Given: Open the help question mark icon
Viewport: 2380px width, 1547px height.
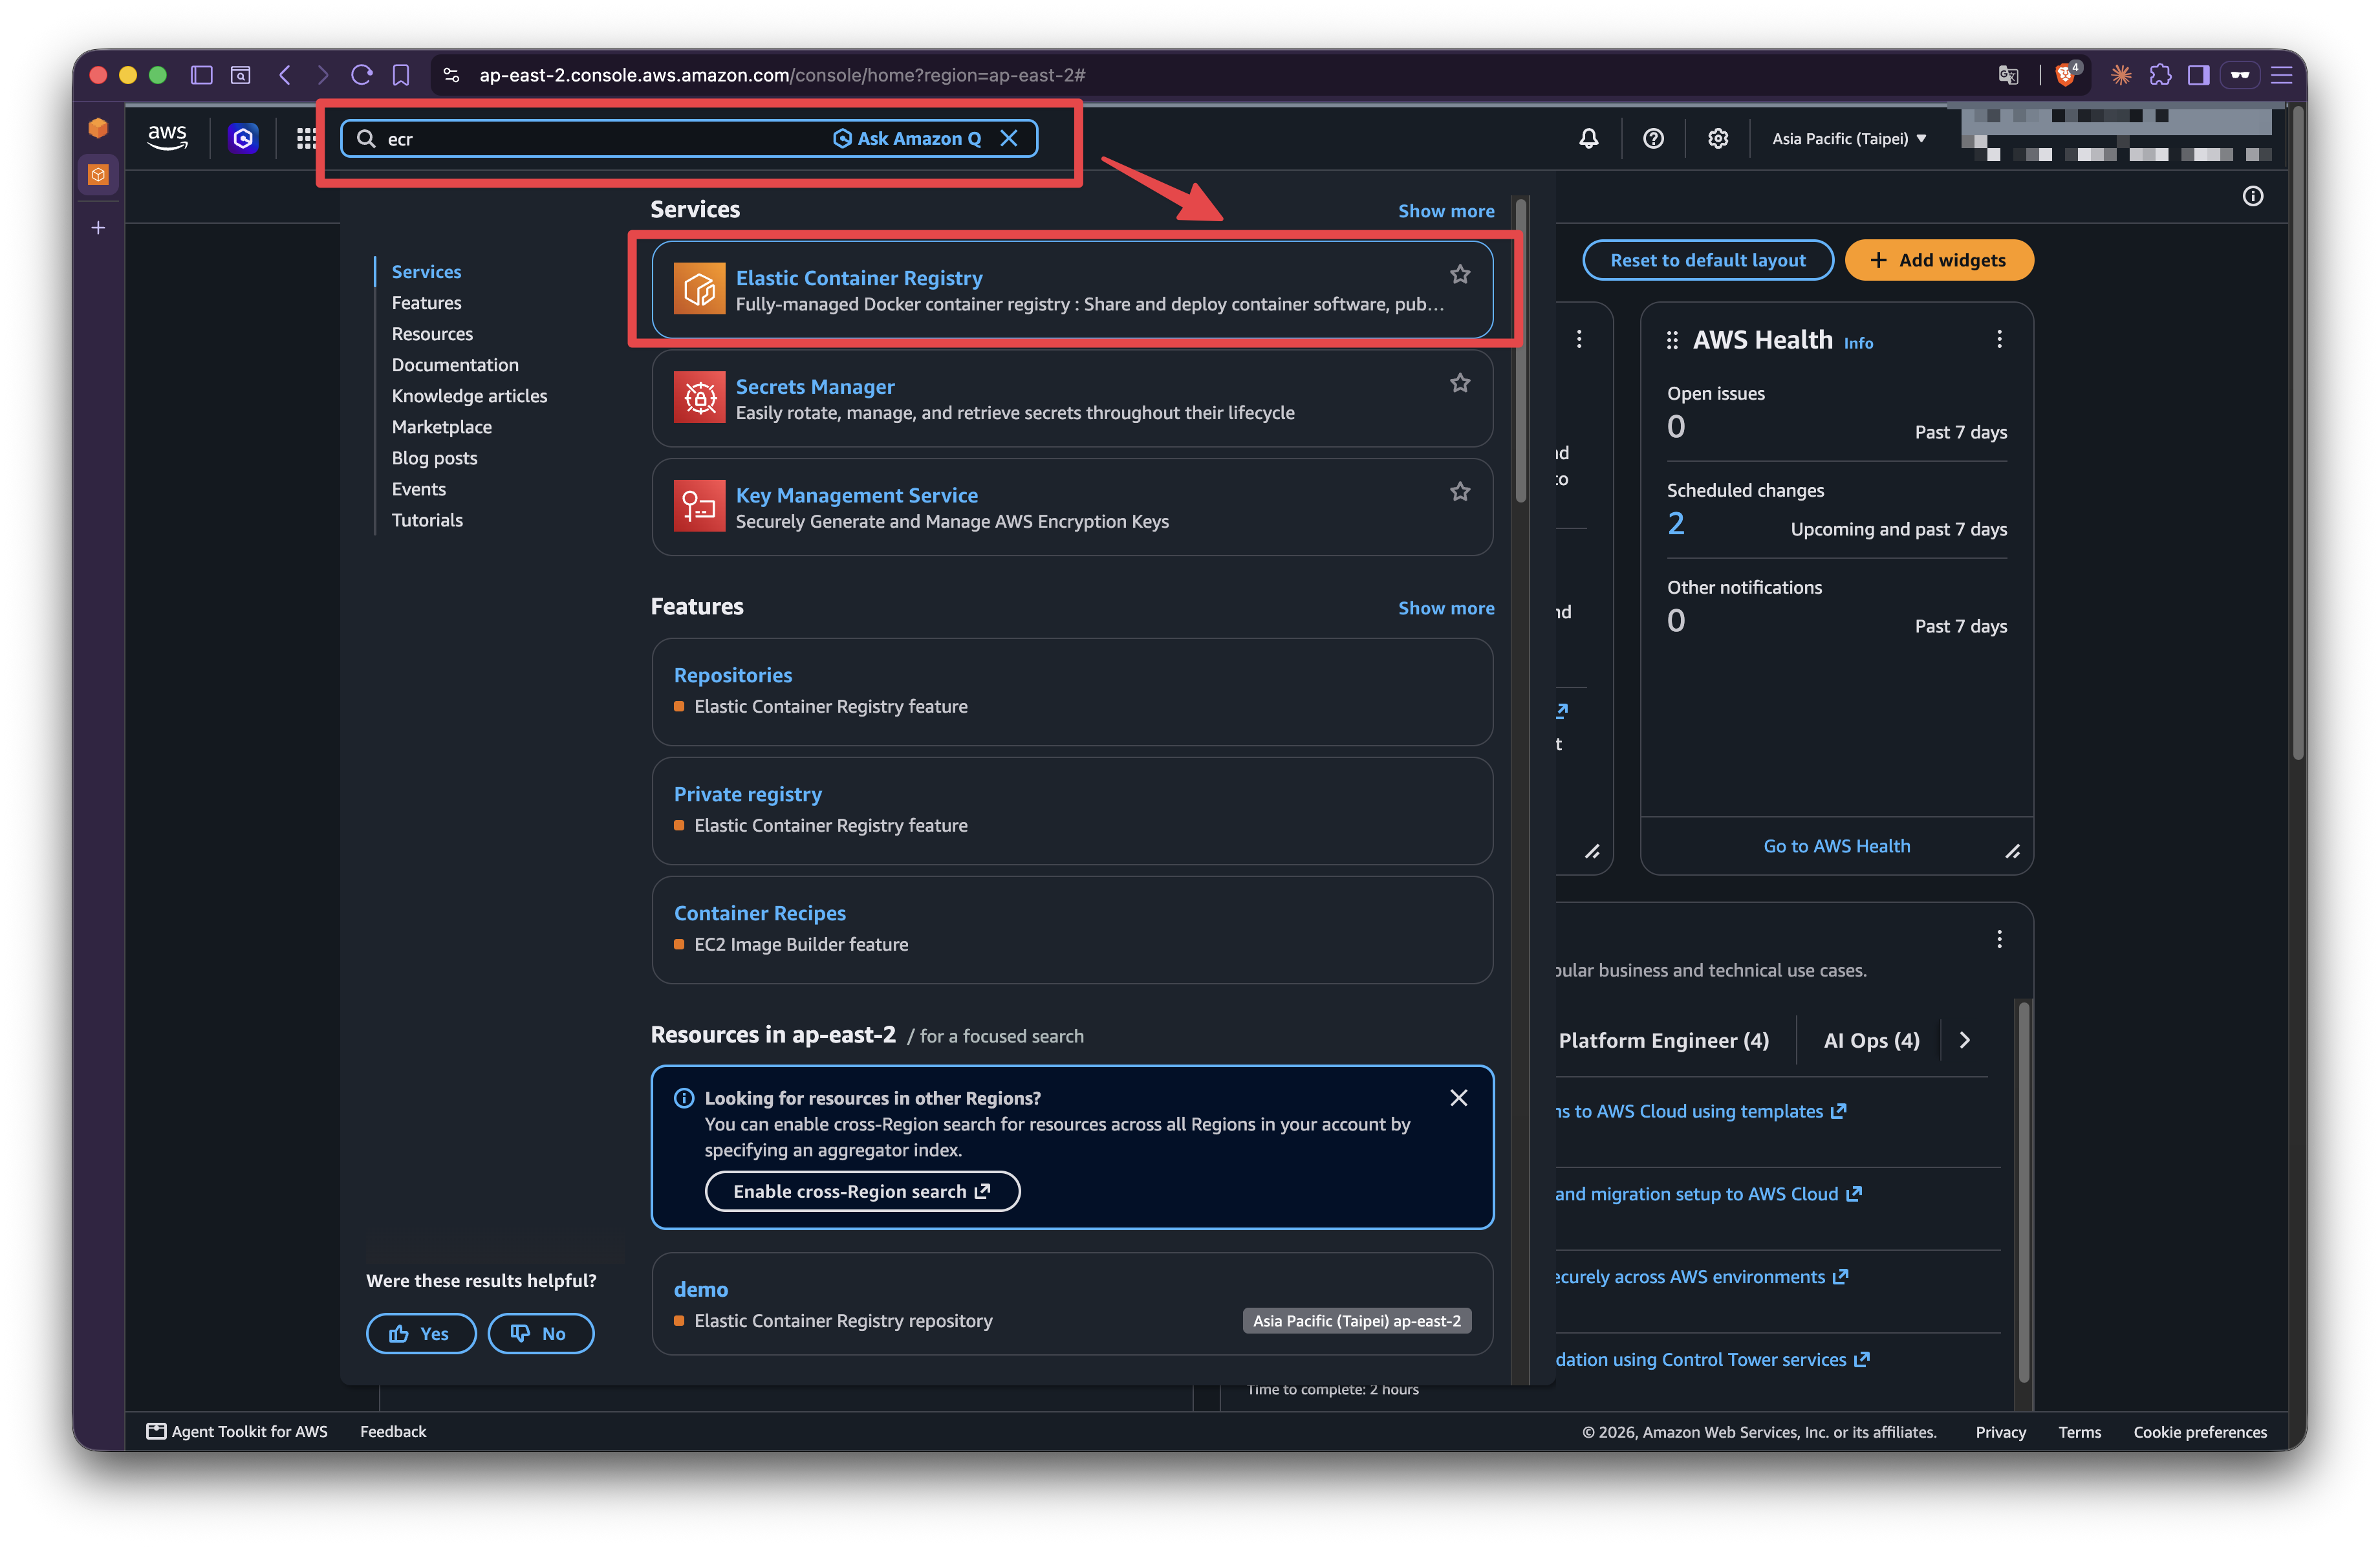Looking at the screenshot, I should click(x=1653, y=138).
